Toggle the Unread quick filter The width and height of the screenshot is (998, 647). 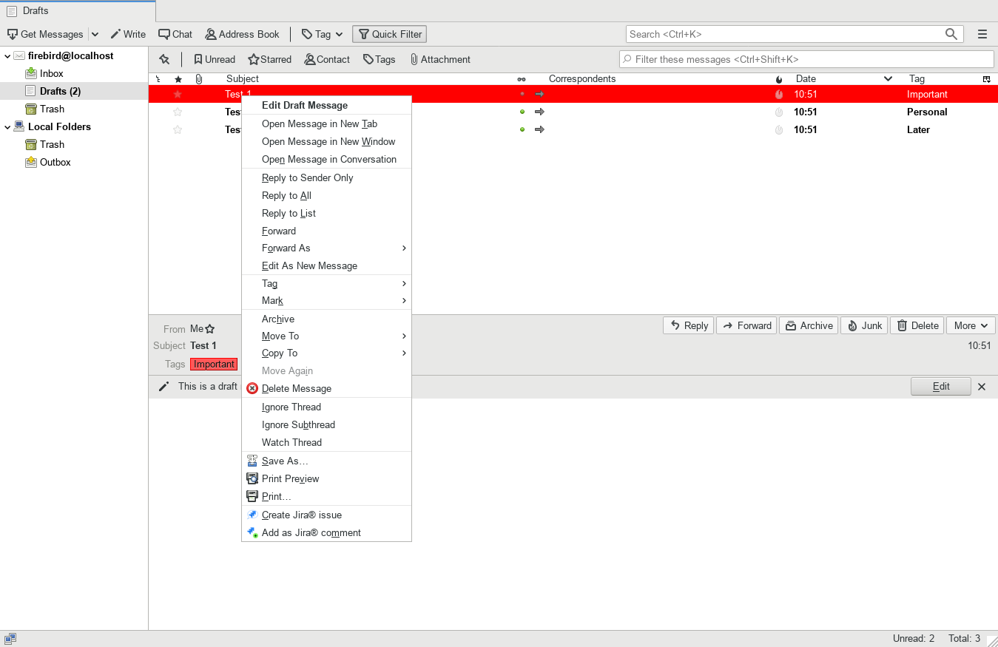[x=214, y=59]
